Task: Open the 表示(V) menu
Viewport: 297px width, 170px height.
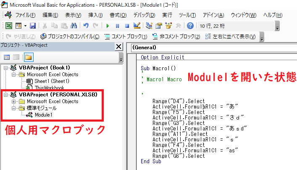Action: pos(73,15)
